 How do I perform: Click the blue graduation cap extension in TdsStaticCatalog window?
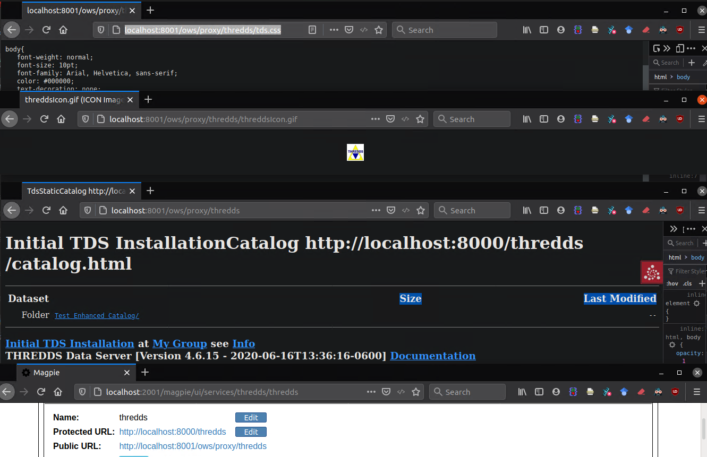point(629,211)
